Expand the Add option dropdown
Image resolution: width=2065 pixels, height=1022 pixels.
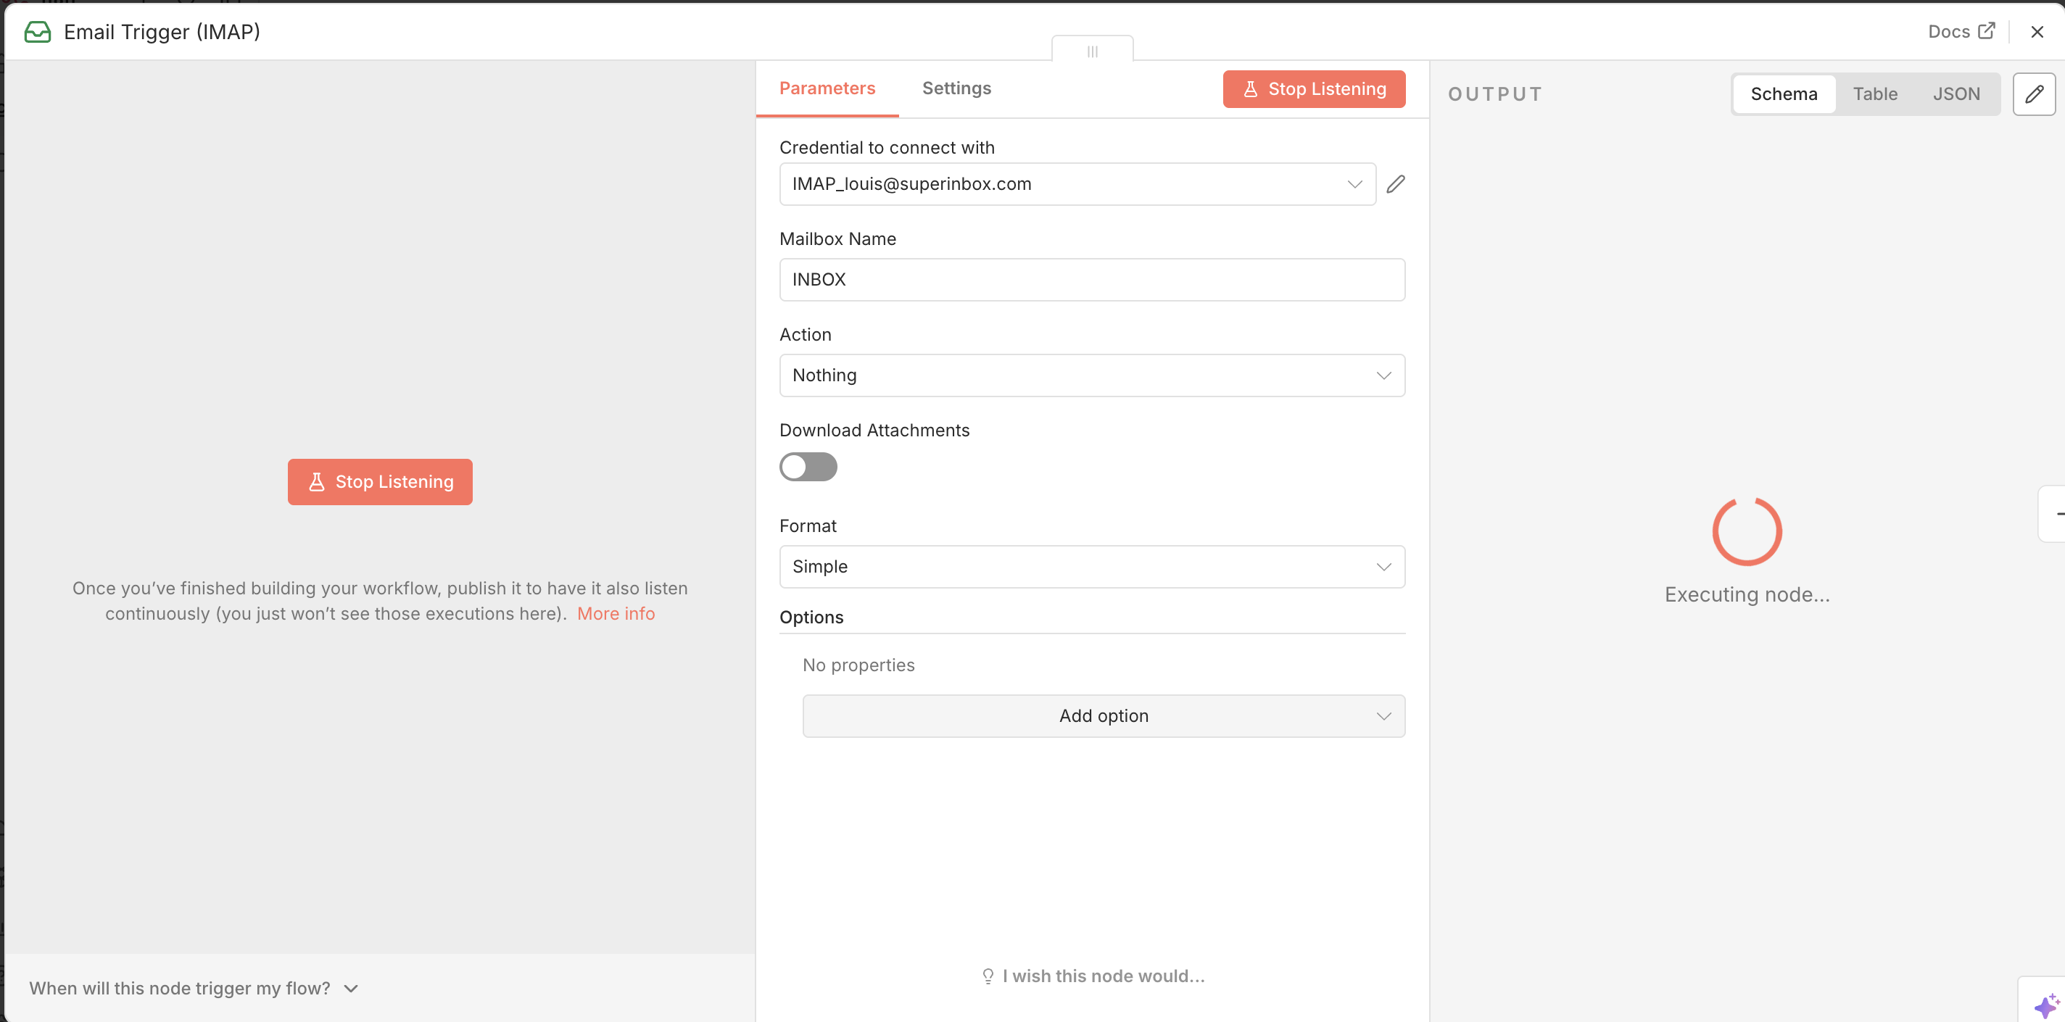[1103, 716]
